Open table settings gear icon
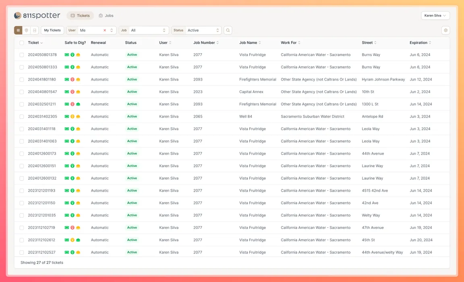 [x=445, y=30]
